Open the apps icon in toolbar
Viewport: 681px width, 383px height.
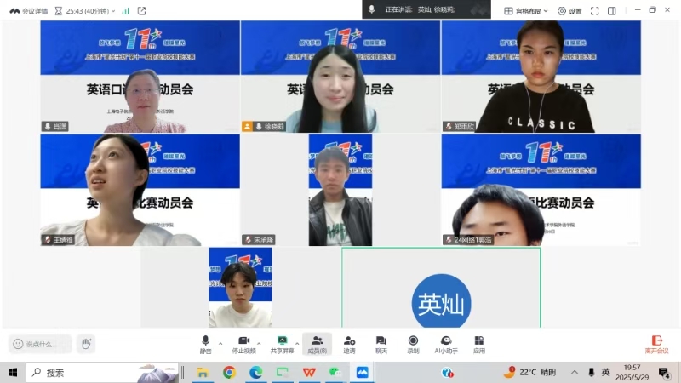(x=479, y=343)
